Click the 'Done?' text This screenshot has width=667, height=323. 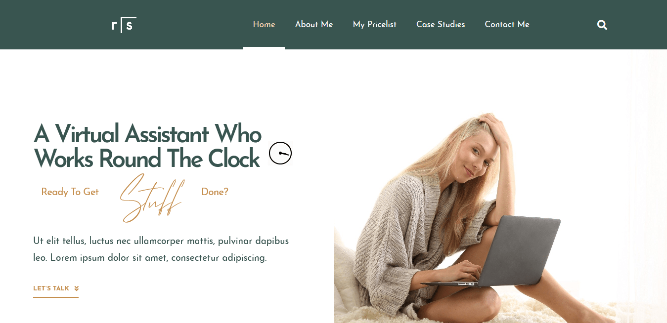tap(215, 192)
